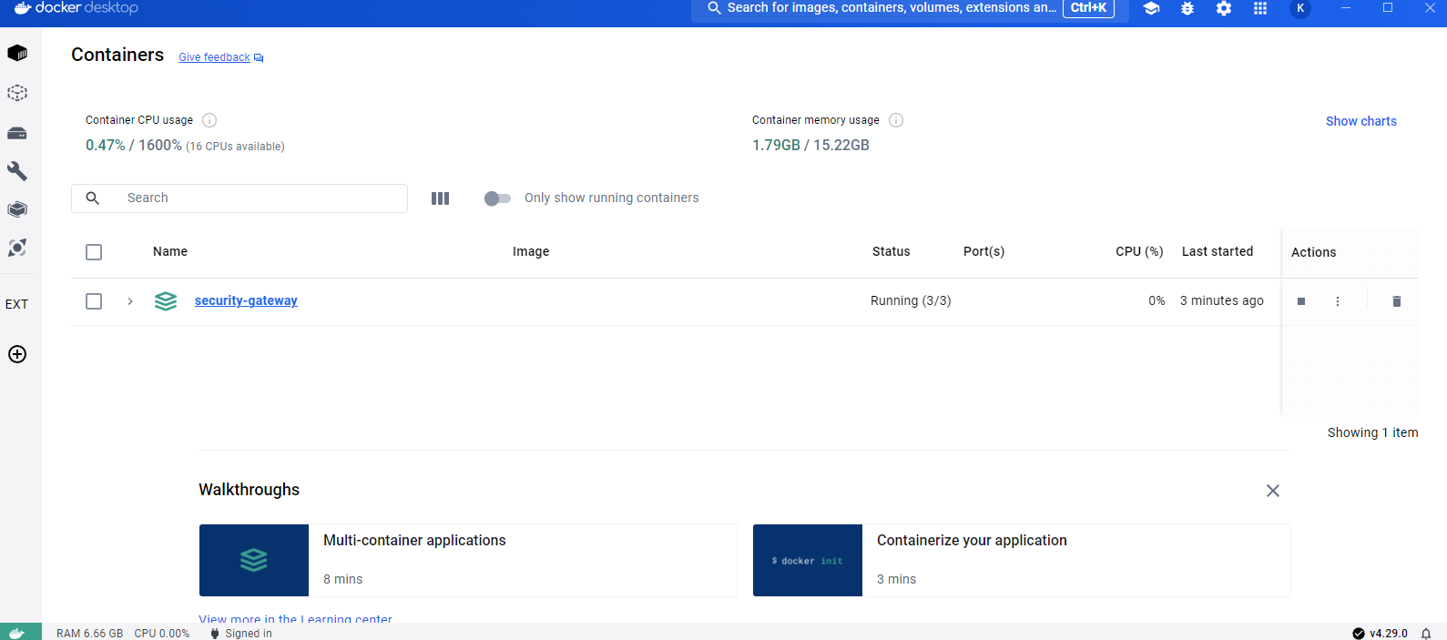
Task: Toggle Only show running containers
Action: (497, 198)
